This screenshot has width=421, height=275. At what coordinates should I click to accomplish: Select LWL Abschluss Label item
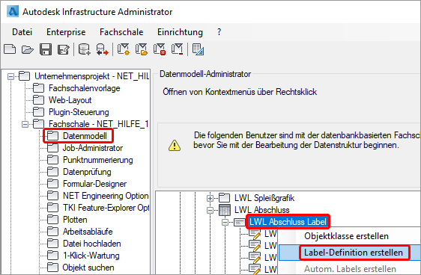pos(288,222)
